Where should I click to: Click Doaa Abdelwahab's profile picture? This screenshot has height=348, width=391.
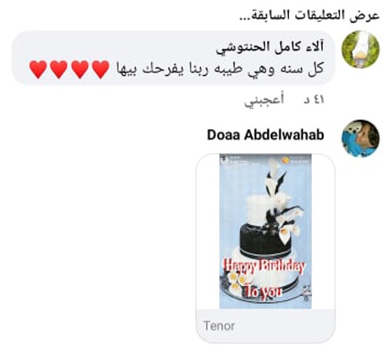pyautogui.click(x=360, y=138)
